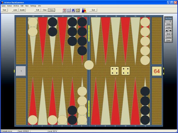
Task: Select the white checker on the bar
Action: point(89,65)
